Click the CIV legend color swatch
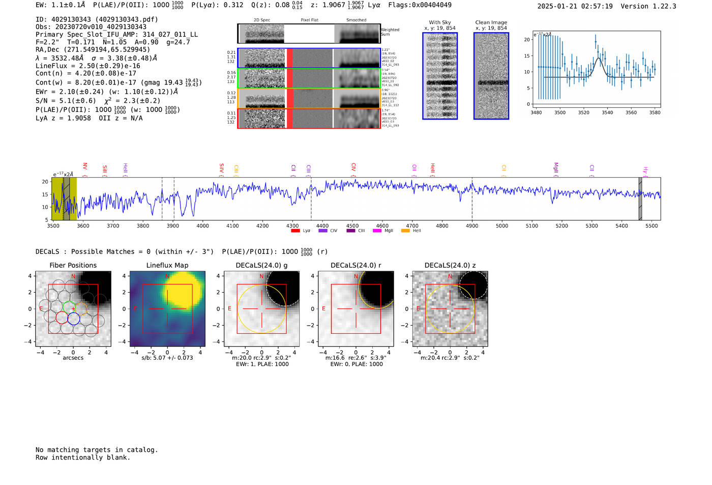The width and height of the screenshot is (712, 485). (x=322, y=231)
